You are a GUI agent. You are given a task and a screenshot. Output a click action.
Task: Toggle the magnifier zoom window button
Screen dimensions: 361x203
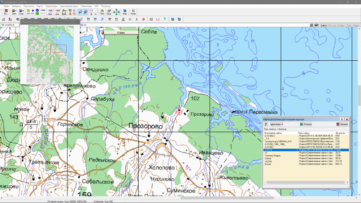coord(80,12)
